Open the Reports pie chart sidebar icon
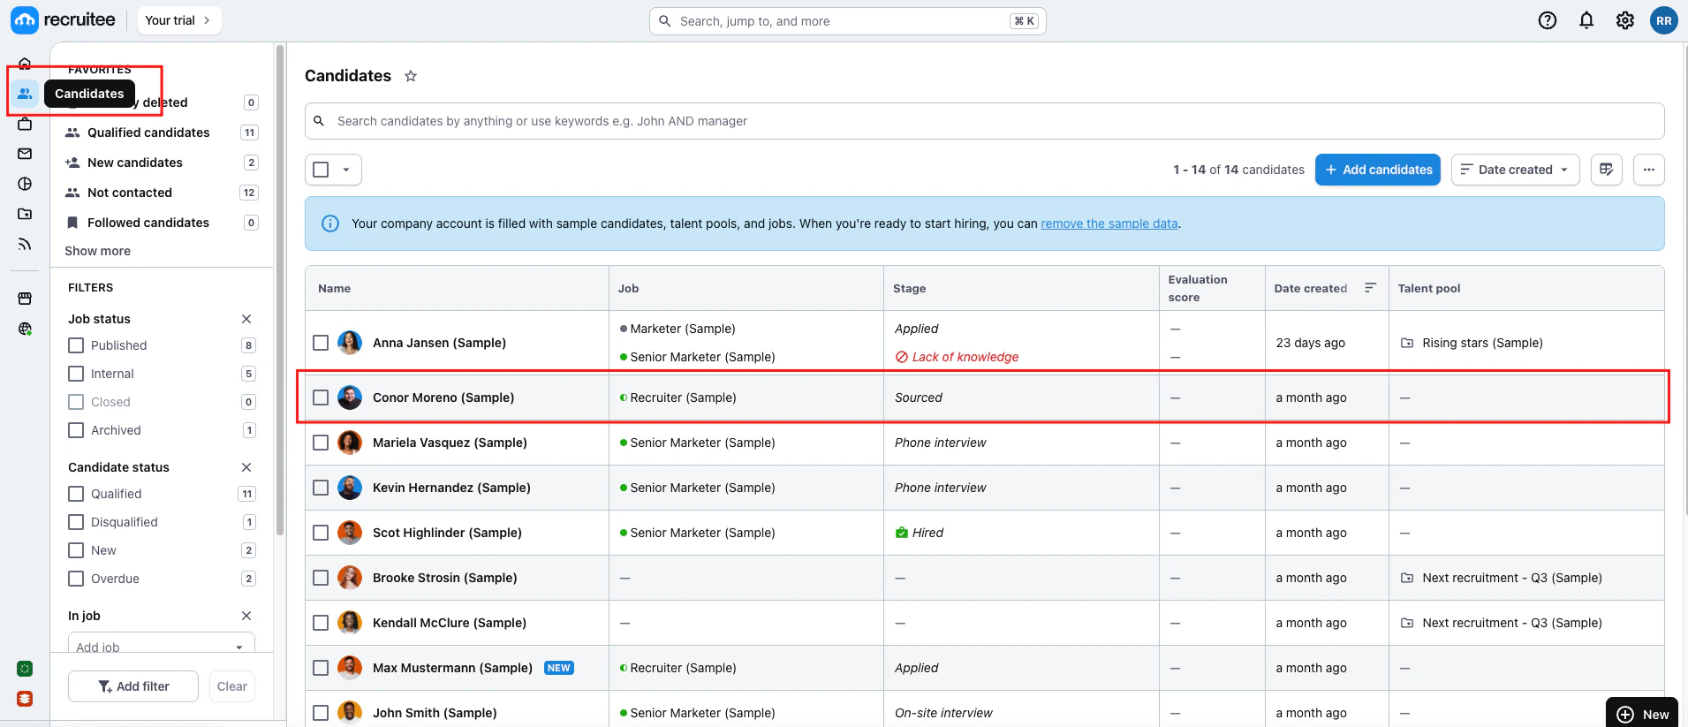This screenshot has height=727, width=1688. tap(25, 184)
